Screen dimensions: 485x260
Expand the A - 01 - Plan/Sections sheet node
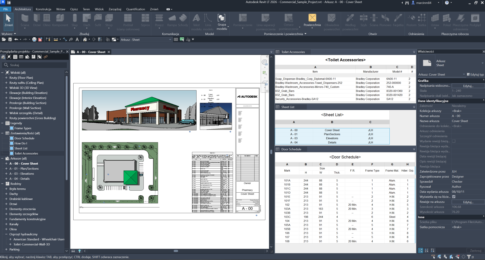pyautogui.click(x=6, y=169)
